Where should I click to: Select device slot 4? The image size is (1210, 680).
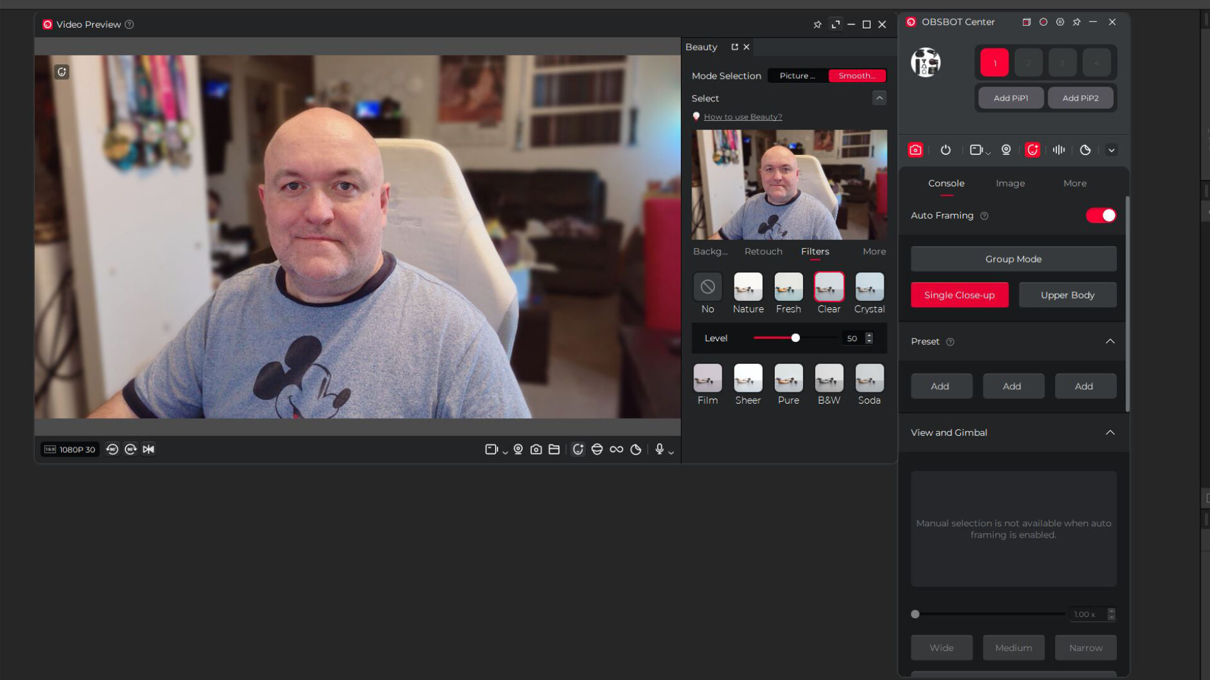point(1097,62)
